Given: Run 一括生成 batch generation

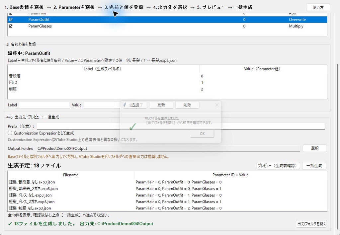Looking at the screenshot, I should pos(314,166).
